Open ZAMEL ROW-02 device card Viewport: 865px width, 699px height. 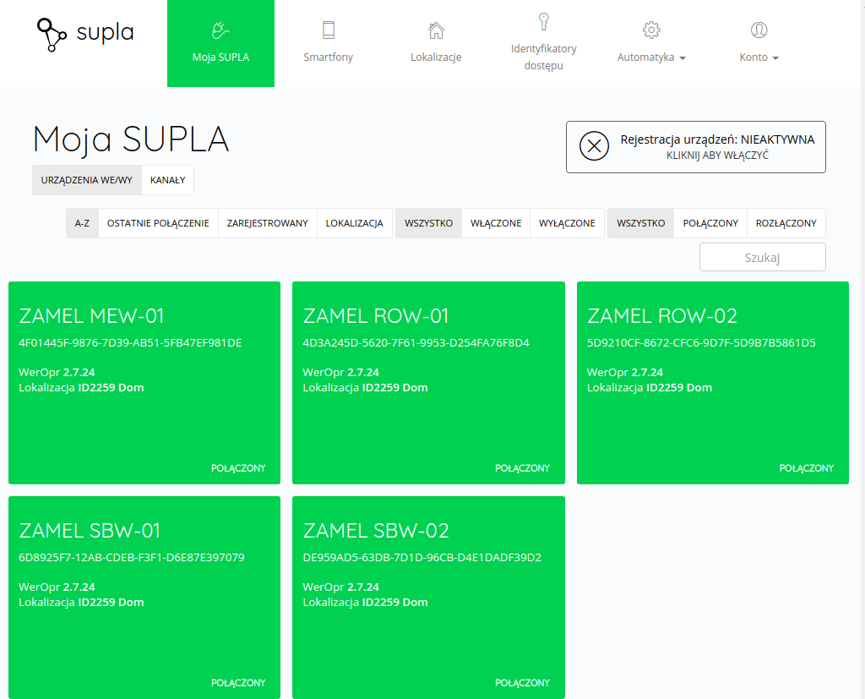[713, 383]
